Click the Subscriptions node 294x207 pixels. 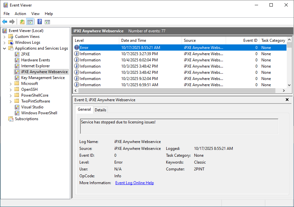point(26,119)
